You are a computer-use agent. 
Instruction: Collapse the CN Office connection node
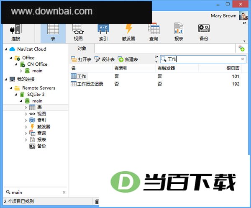[x=16, y=64]
